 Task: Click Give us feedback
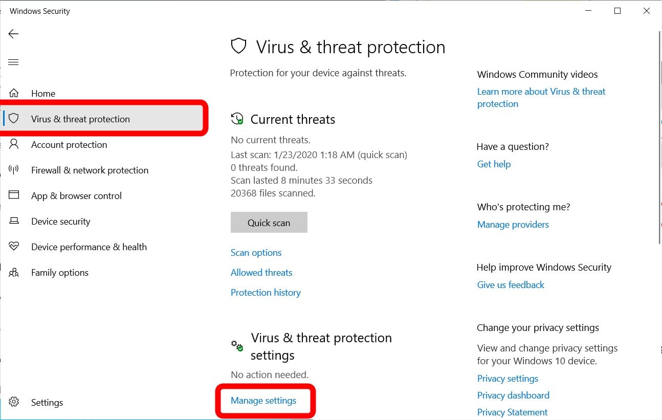click(510, 284)
